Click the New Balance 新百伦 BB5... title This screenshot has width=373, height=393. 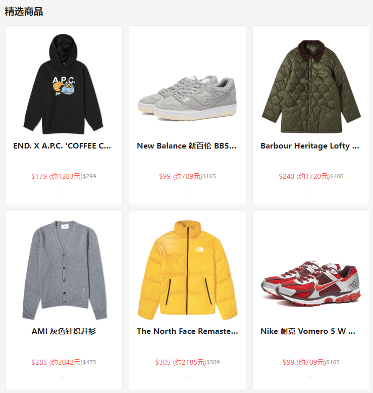(187, 146)
